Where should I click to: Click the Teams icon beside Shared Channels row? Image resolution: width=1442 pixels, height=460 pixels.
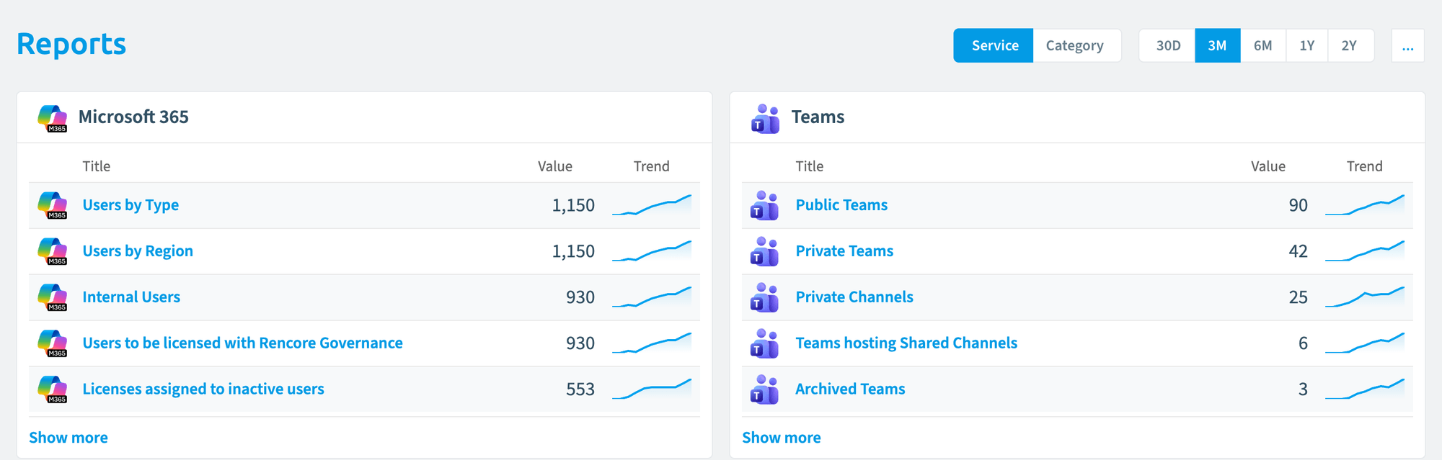pos(764,343)
